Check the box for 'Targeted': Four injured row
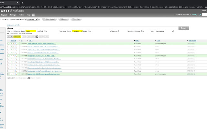 tap(8, 56)
